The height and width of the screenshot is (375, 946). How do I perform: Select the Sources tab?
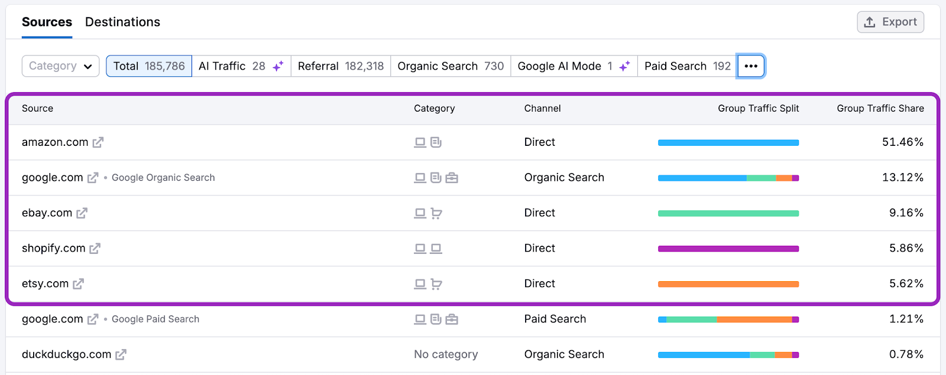click(x=47, y=22)
